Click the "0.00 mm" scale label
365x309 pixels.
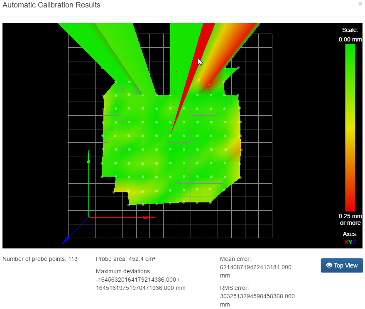coord(350,39)
